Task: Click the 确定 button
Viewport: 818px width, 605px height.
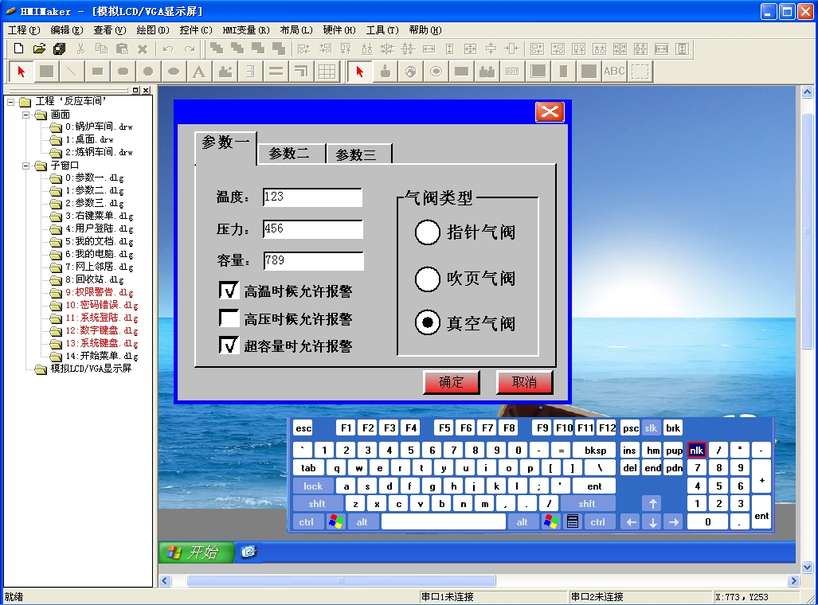Action: coord(452,382)
